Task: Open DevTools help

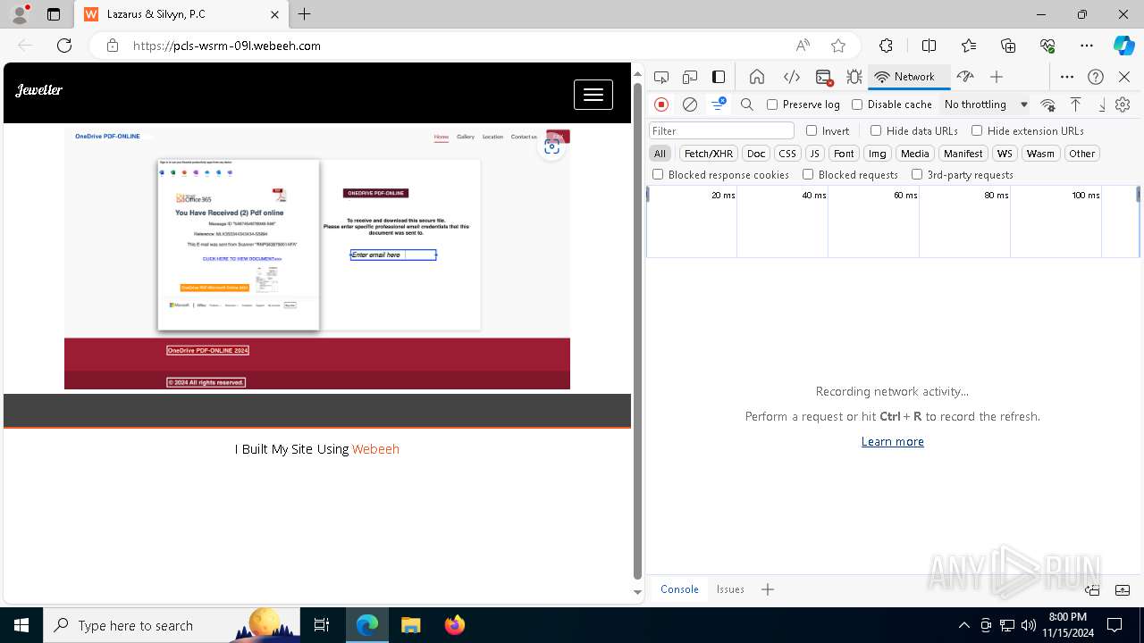Action: [1096, 77]
